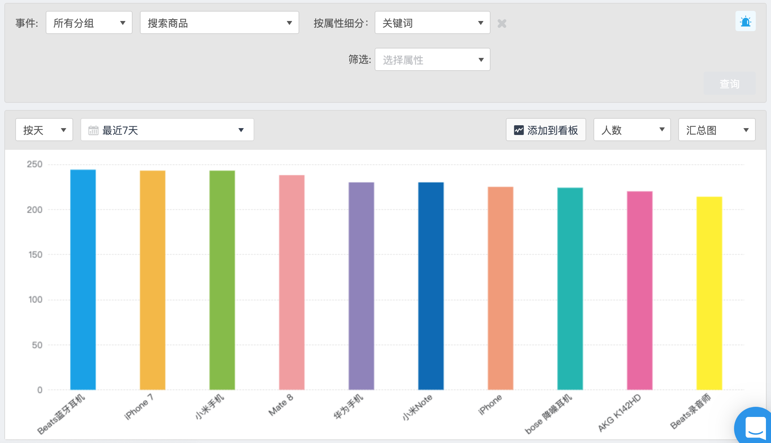This screenshot has height=443, width=771.
Task: Click the calendar icon in date range selector
Action: 93,130
